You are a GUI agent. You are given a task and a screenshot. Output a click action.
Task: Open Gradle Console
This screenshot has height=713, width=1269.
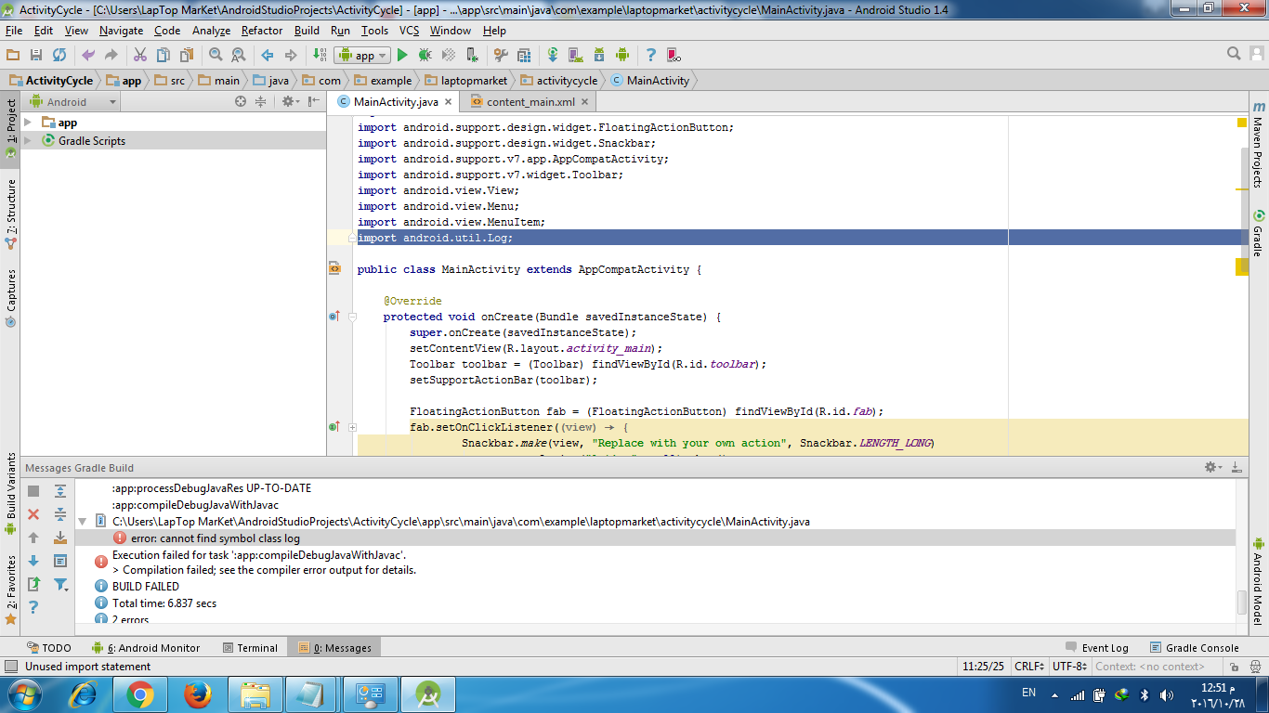(x=1195, y=648)
